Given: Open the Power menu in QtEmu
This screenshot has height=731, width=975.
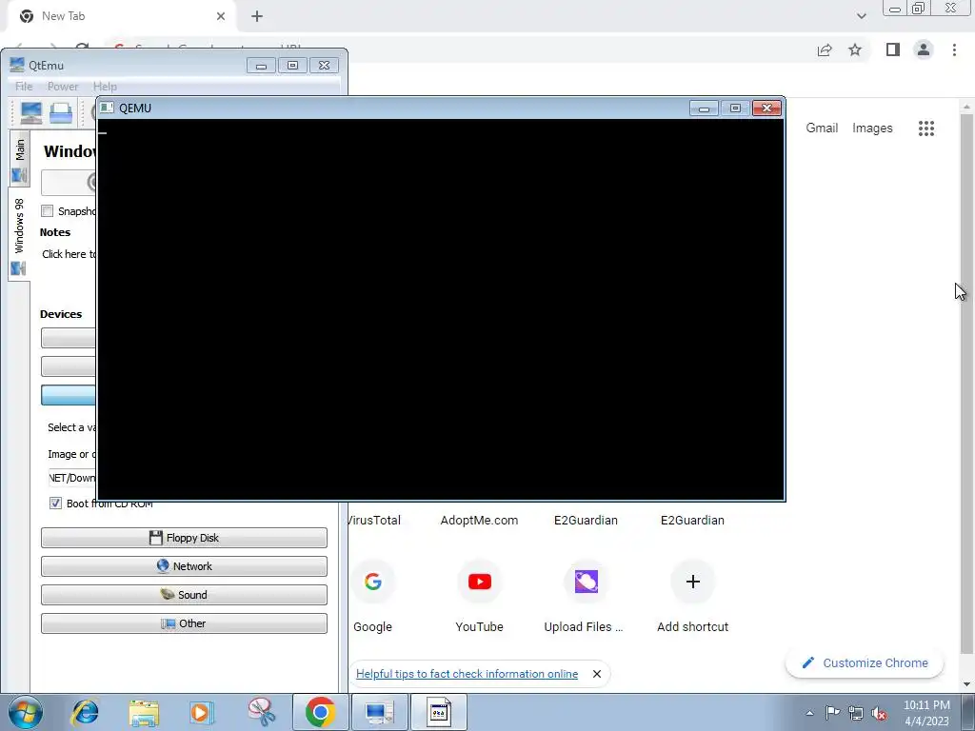Looking at the screenshot, I should point(63,87).
